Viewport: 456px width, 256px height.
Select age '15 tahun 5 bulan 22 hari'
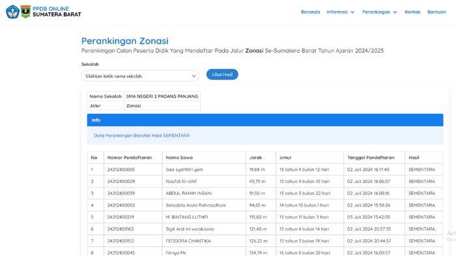pyautogui.click(x=305, y=193)
